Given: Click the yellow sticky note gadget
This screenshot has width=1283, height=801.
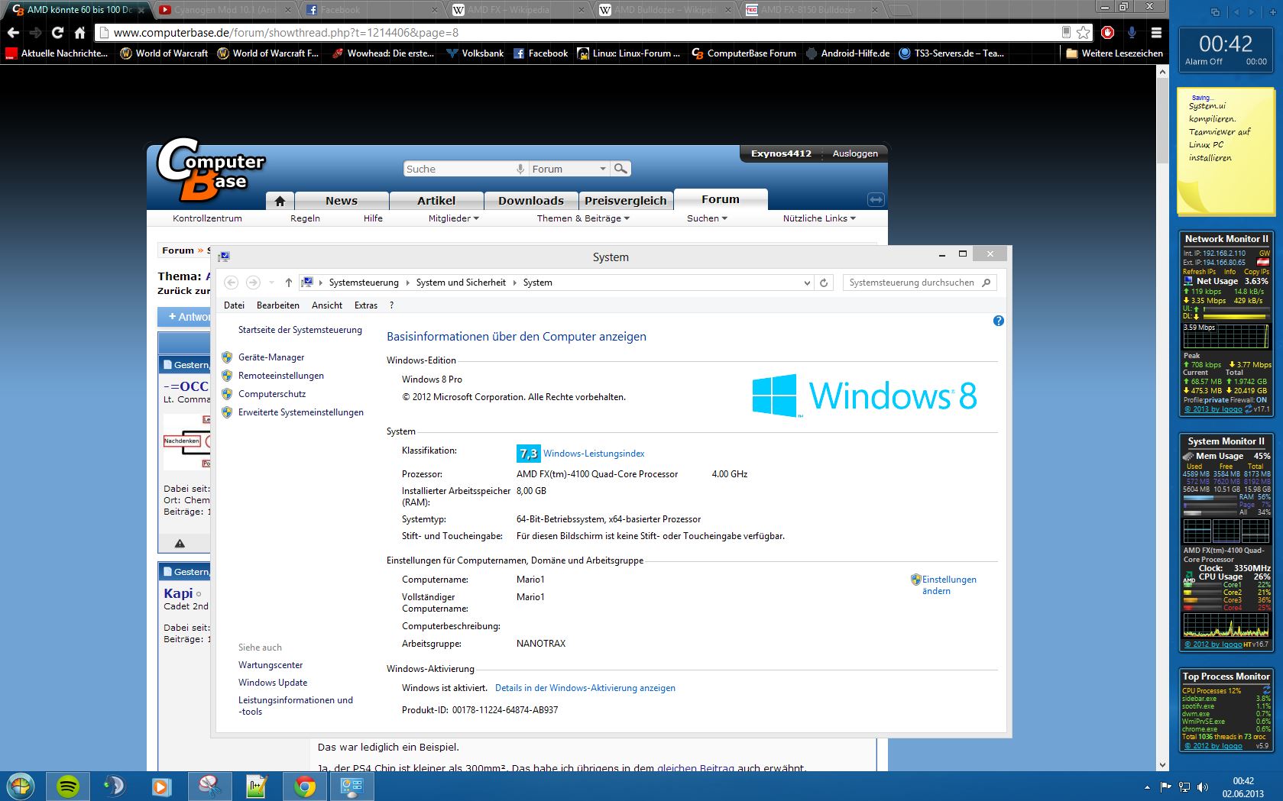Looking at the screenshot, I should (1226, 152).
